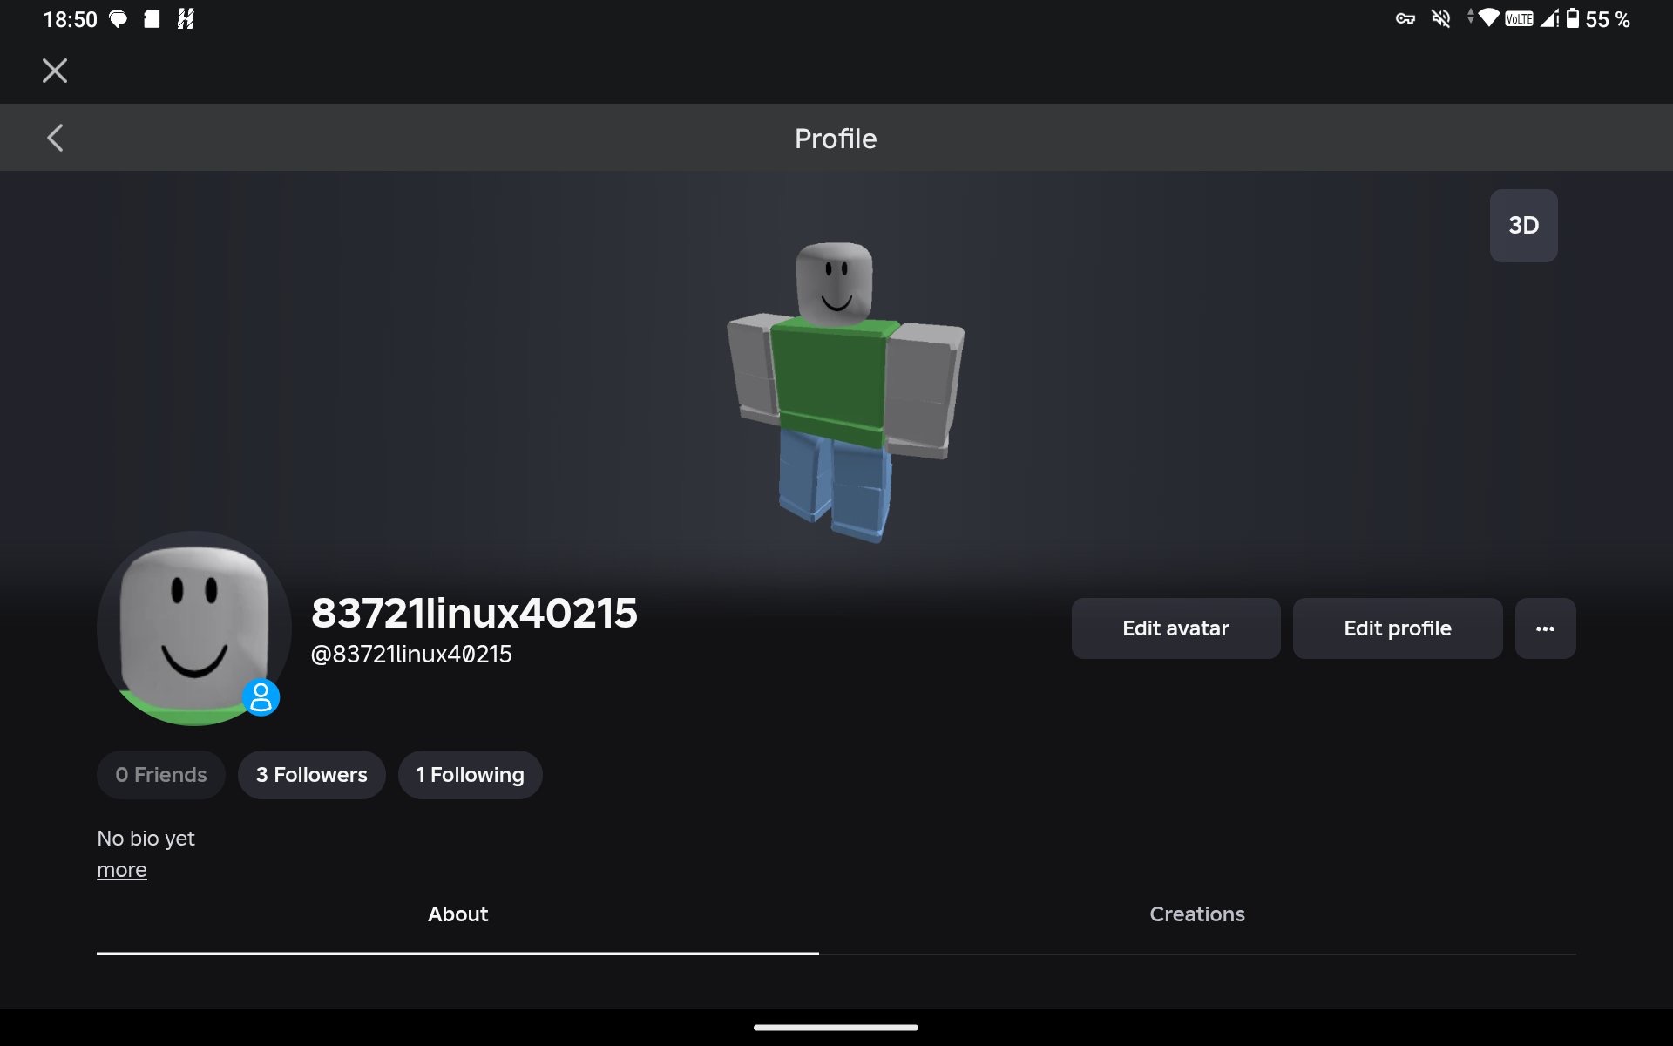Tap the Wi-Fi signal status icon
Image resolution: width=1673 pixels, height=1046 pixels.
pyautogui.click(x=1489, y=18)
